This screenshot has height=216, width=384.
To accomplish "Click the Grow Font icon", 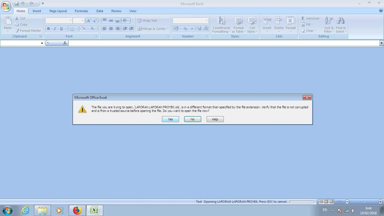I will 88,21.
